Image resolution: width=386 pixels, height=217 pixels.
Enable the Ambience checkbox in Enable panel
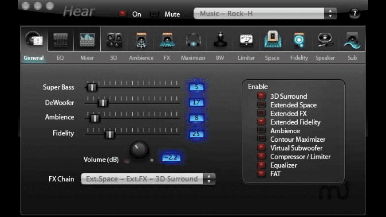click(x=261, y=130)
